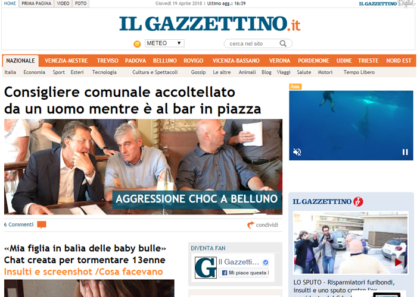Go to the Sport section
Image resolution: width=417 pixels, height=297 pixels.
coord(59,72)
